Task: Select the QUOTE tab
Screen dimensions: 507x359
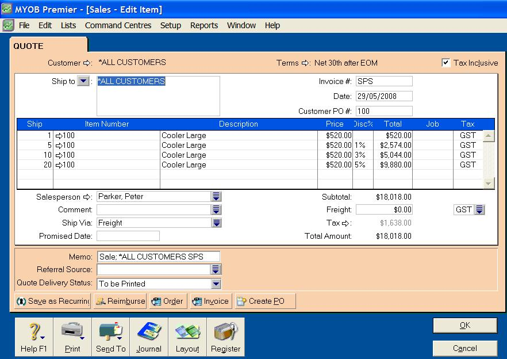Action: pos(48,45)
